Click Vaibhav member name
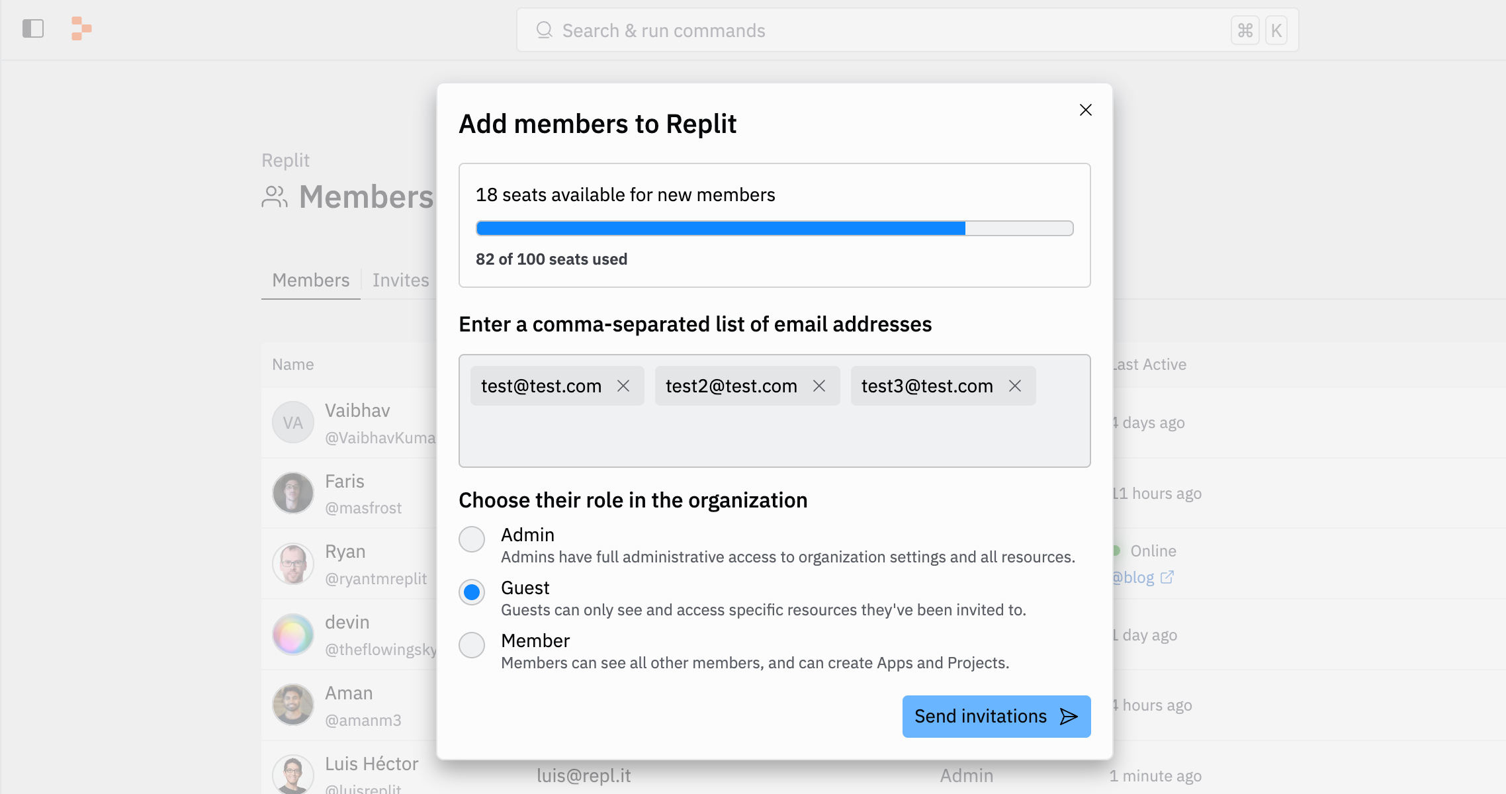This screenshot has width=1506, height=794. pos(357,411)
